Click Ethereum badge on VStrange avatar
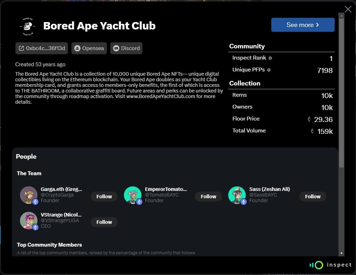Image resolution: width=356 pixels, height=275 pixels. pyautogui.click(x=35, y=227)
